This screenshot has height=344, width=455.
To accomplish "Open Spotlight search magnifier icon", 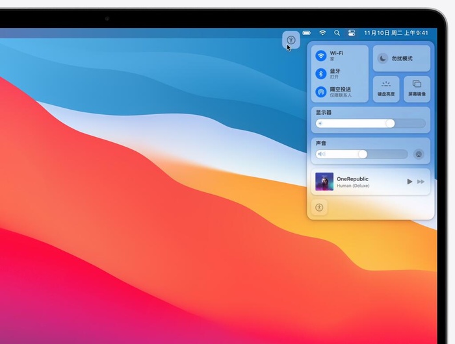I will pyautogui.click(x=337, y=33).
